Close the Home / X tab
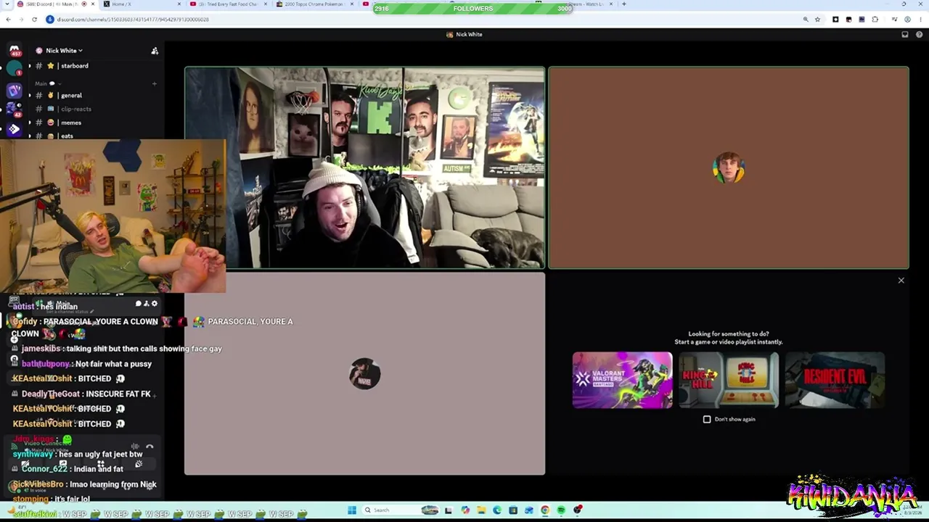Screen dimensions: 929x522 pyautogui.click(x=179, y=4)
